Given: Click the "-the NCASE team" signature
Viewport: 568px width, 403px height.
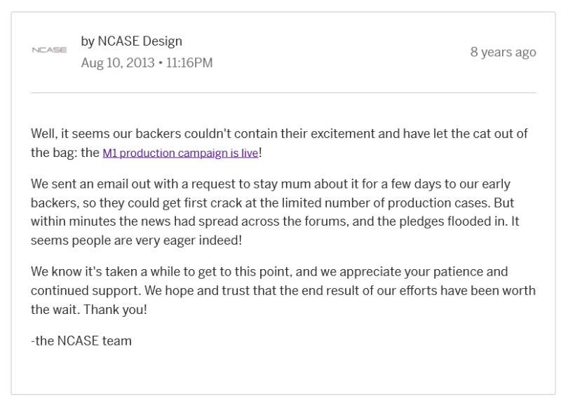Looking at the screenshot, I should (x=81, y=341).
